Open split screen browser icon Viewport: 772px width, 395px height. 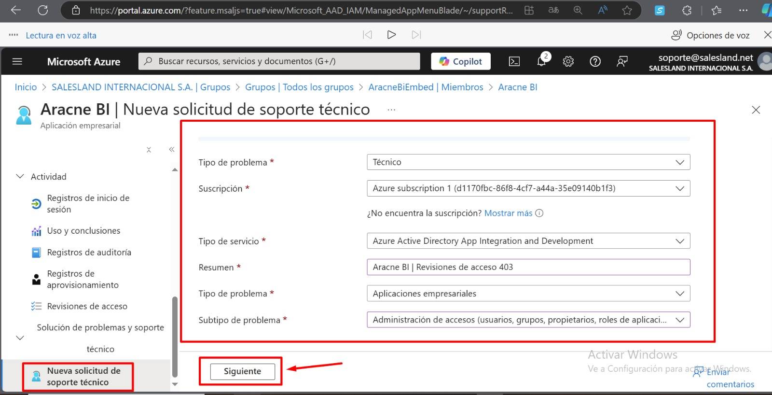(x=529, y=10)
